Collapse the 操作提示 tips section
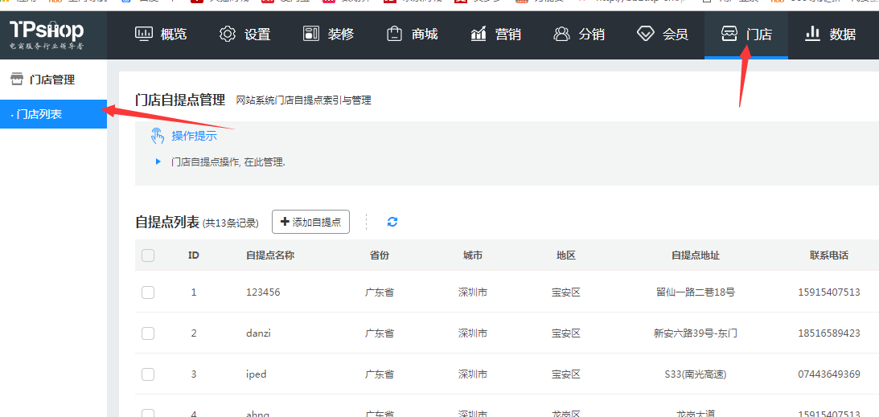The width and height of the screenshot is (879, 417). tap(194, 136)
